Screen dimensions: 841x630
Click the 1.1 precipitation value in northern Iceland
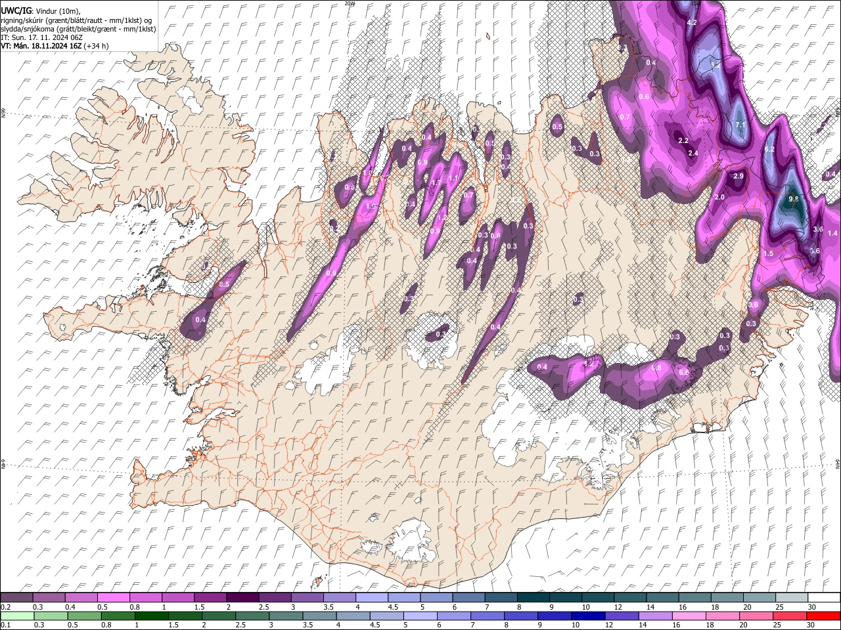[x=453, y=178]
